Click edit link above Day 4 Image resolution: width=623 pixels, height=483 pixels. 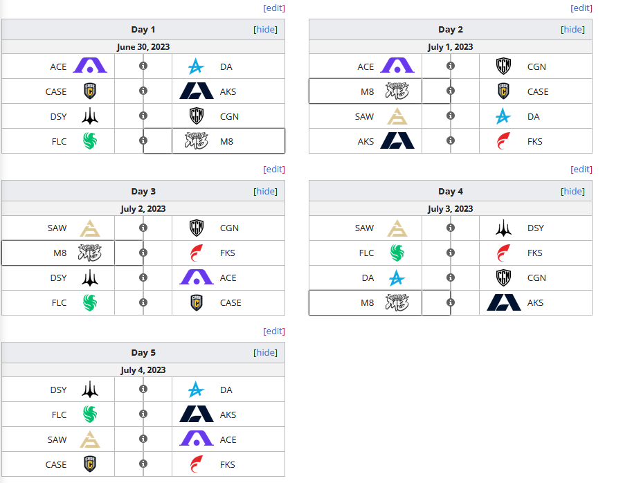click(x=581, y=170)
